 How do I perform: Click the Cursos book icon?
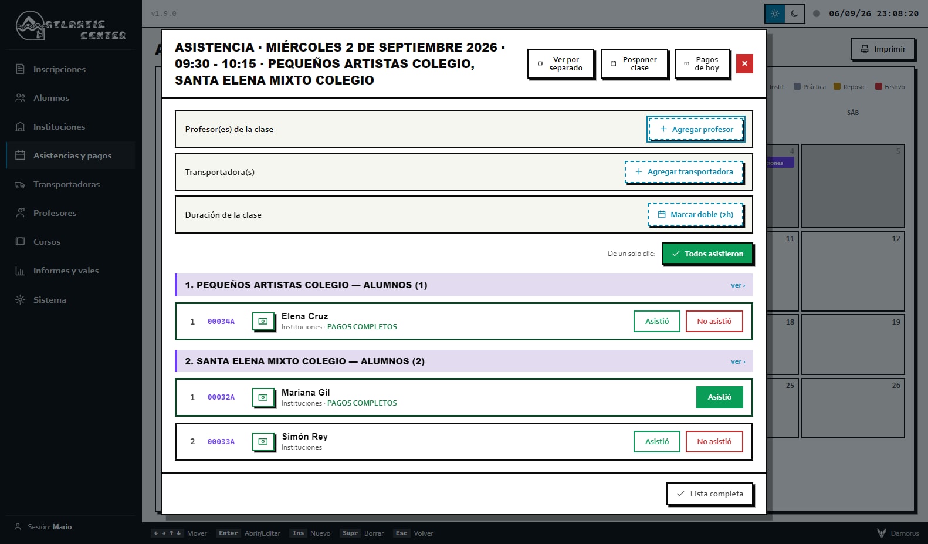(x=20, y=242)
